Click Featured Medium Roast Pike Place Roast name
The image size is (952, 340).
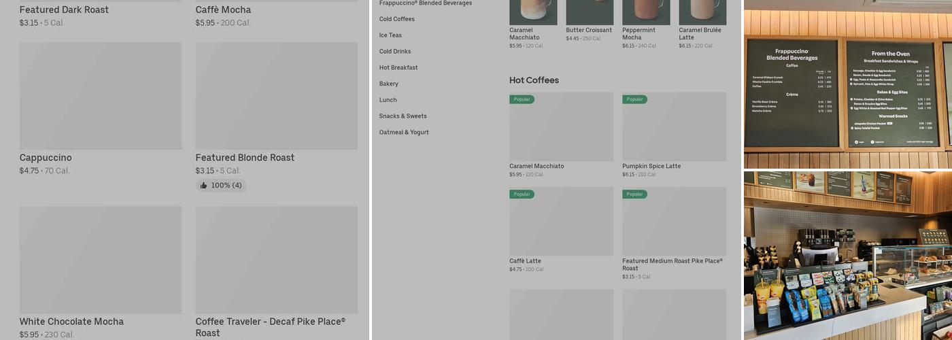click(673, 265)
